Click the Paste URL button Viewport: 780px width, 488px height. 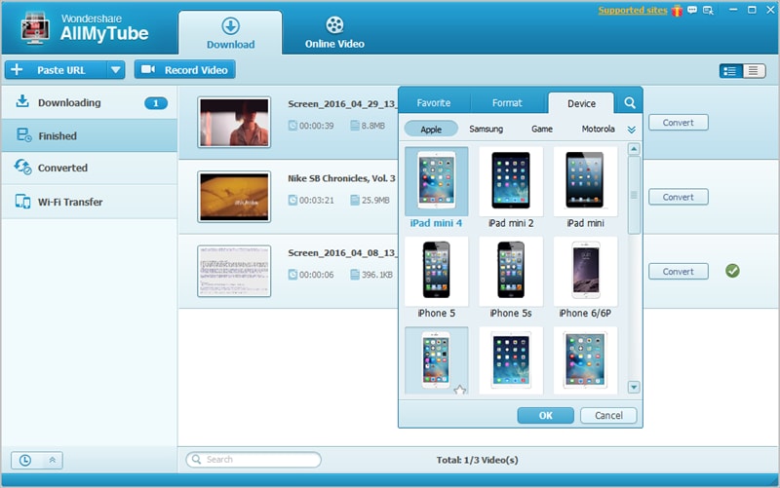[56, 70]
